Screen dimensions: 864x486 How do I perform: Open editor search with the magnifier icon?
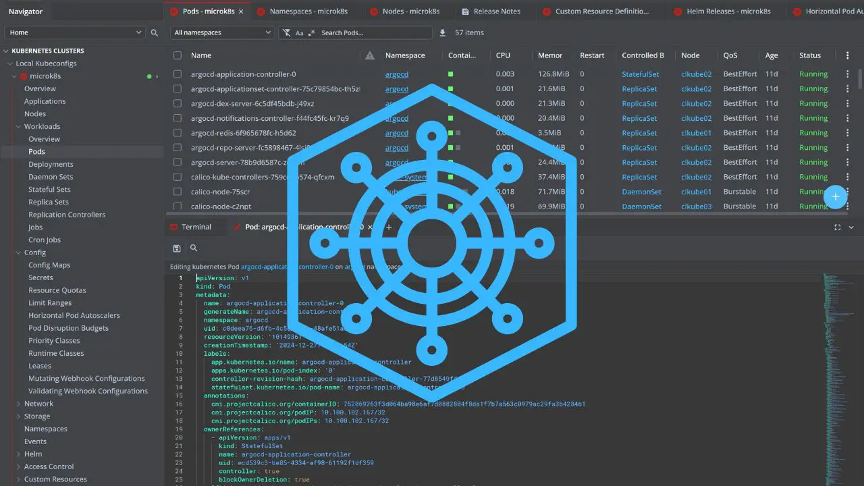point(194,248)
